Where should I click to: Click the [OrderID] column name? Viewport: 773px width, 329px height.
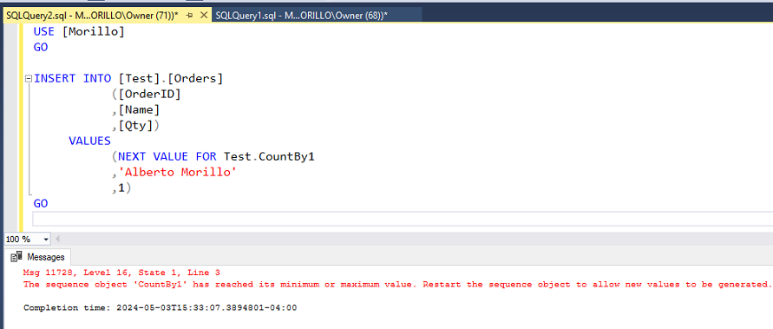(149, 94)
